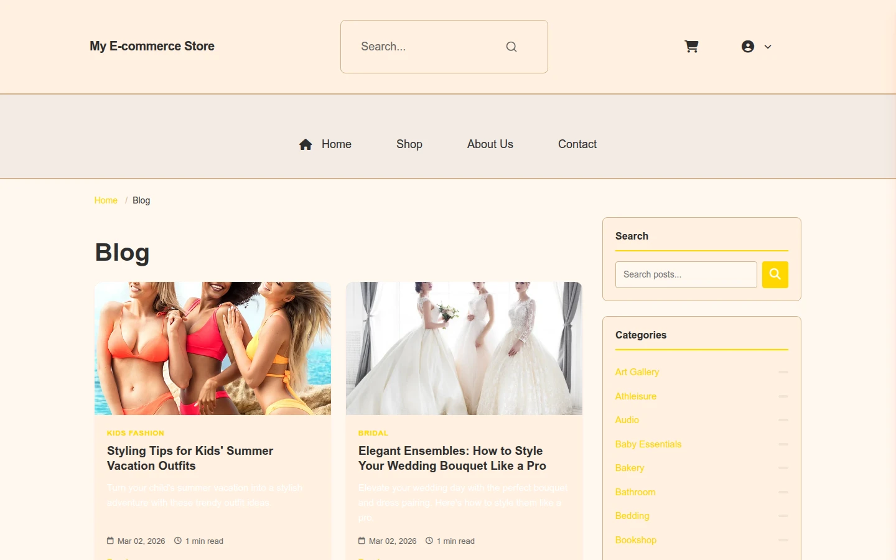896x560 pixels.
Task: Open the shopping cart icon
Action: (691, 47)
